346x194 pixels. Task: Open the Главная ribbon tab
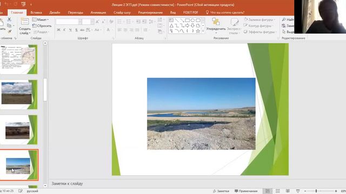click(17, 12)
